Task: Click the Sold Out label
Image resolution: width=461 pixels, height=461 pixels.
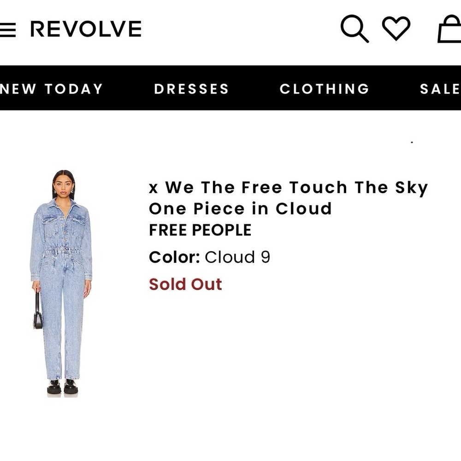Action: (184, 284)
